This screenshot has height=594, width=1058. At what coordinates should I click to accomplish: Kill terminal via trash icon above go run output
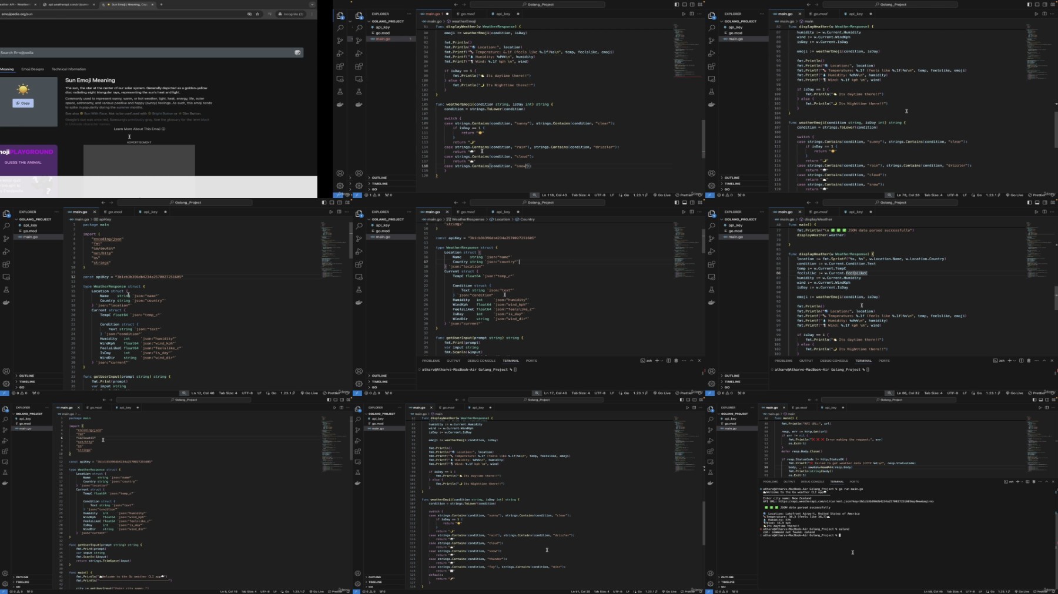pyautogui.click(x=1034, y=482)
